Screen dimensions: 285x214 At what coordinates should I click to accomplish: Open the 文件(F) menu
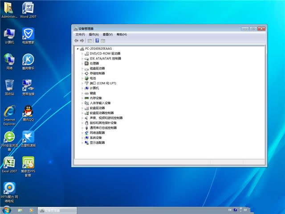pos(80,34)
